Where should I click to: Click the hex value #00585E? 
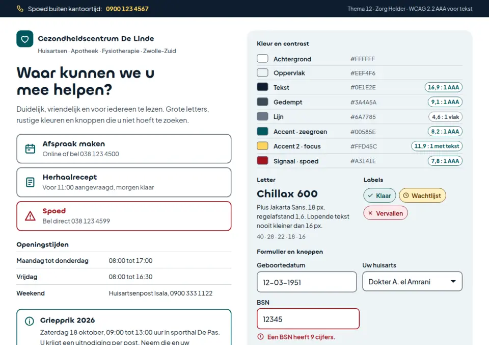tap(363, 132)
